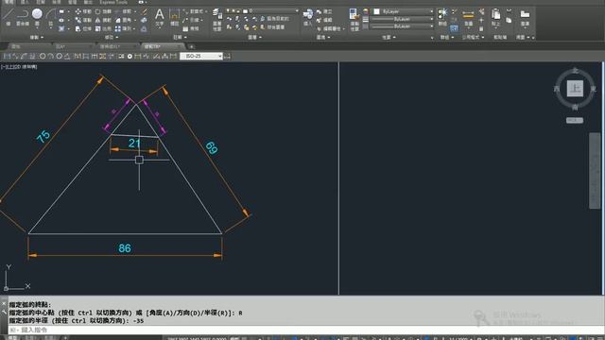Add a Center Mark from dimension toolbar
605x340 pixels.
130,57
